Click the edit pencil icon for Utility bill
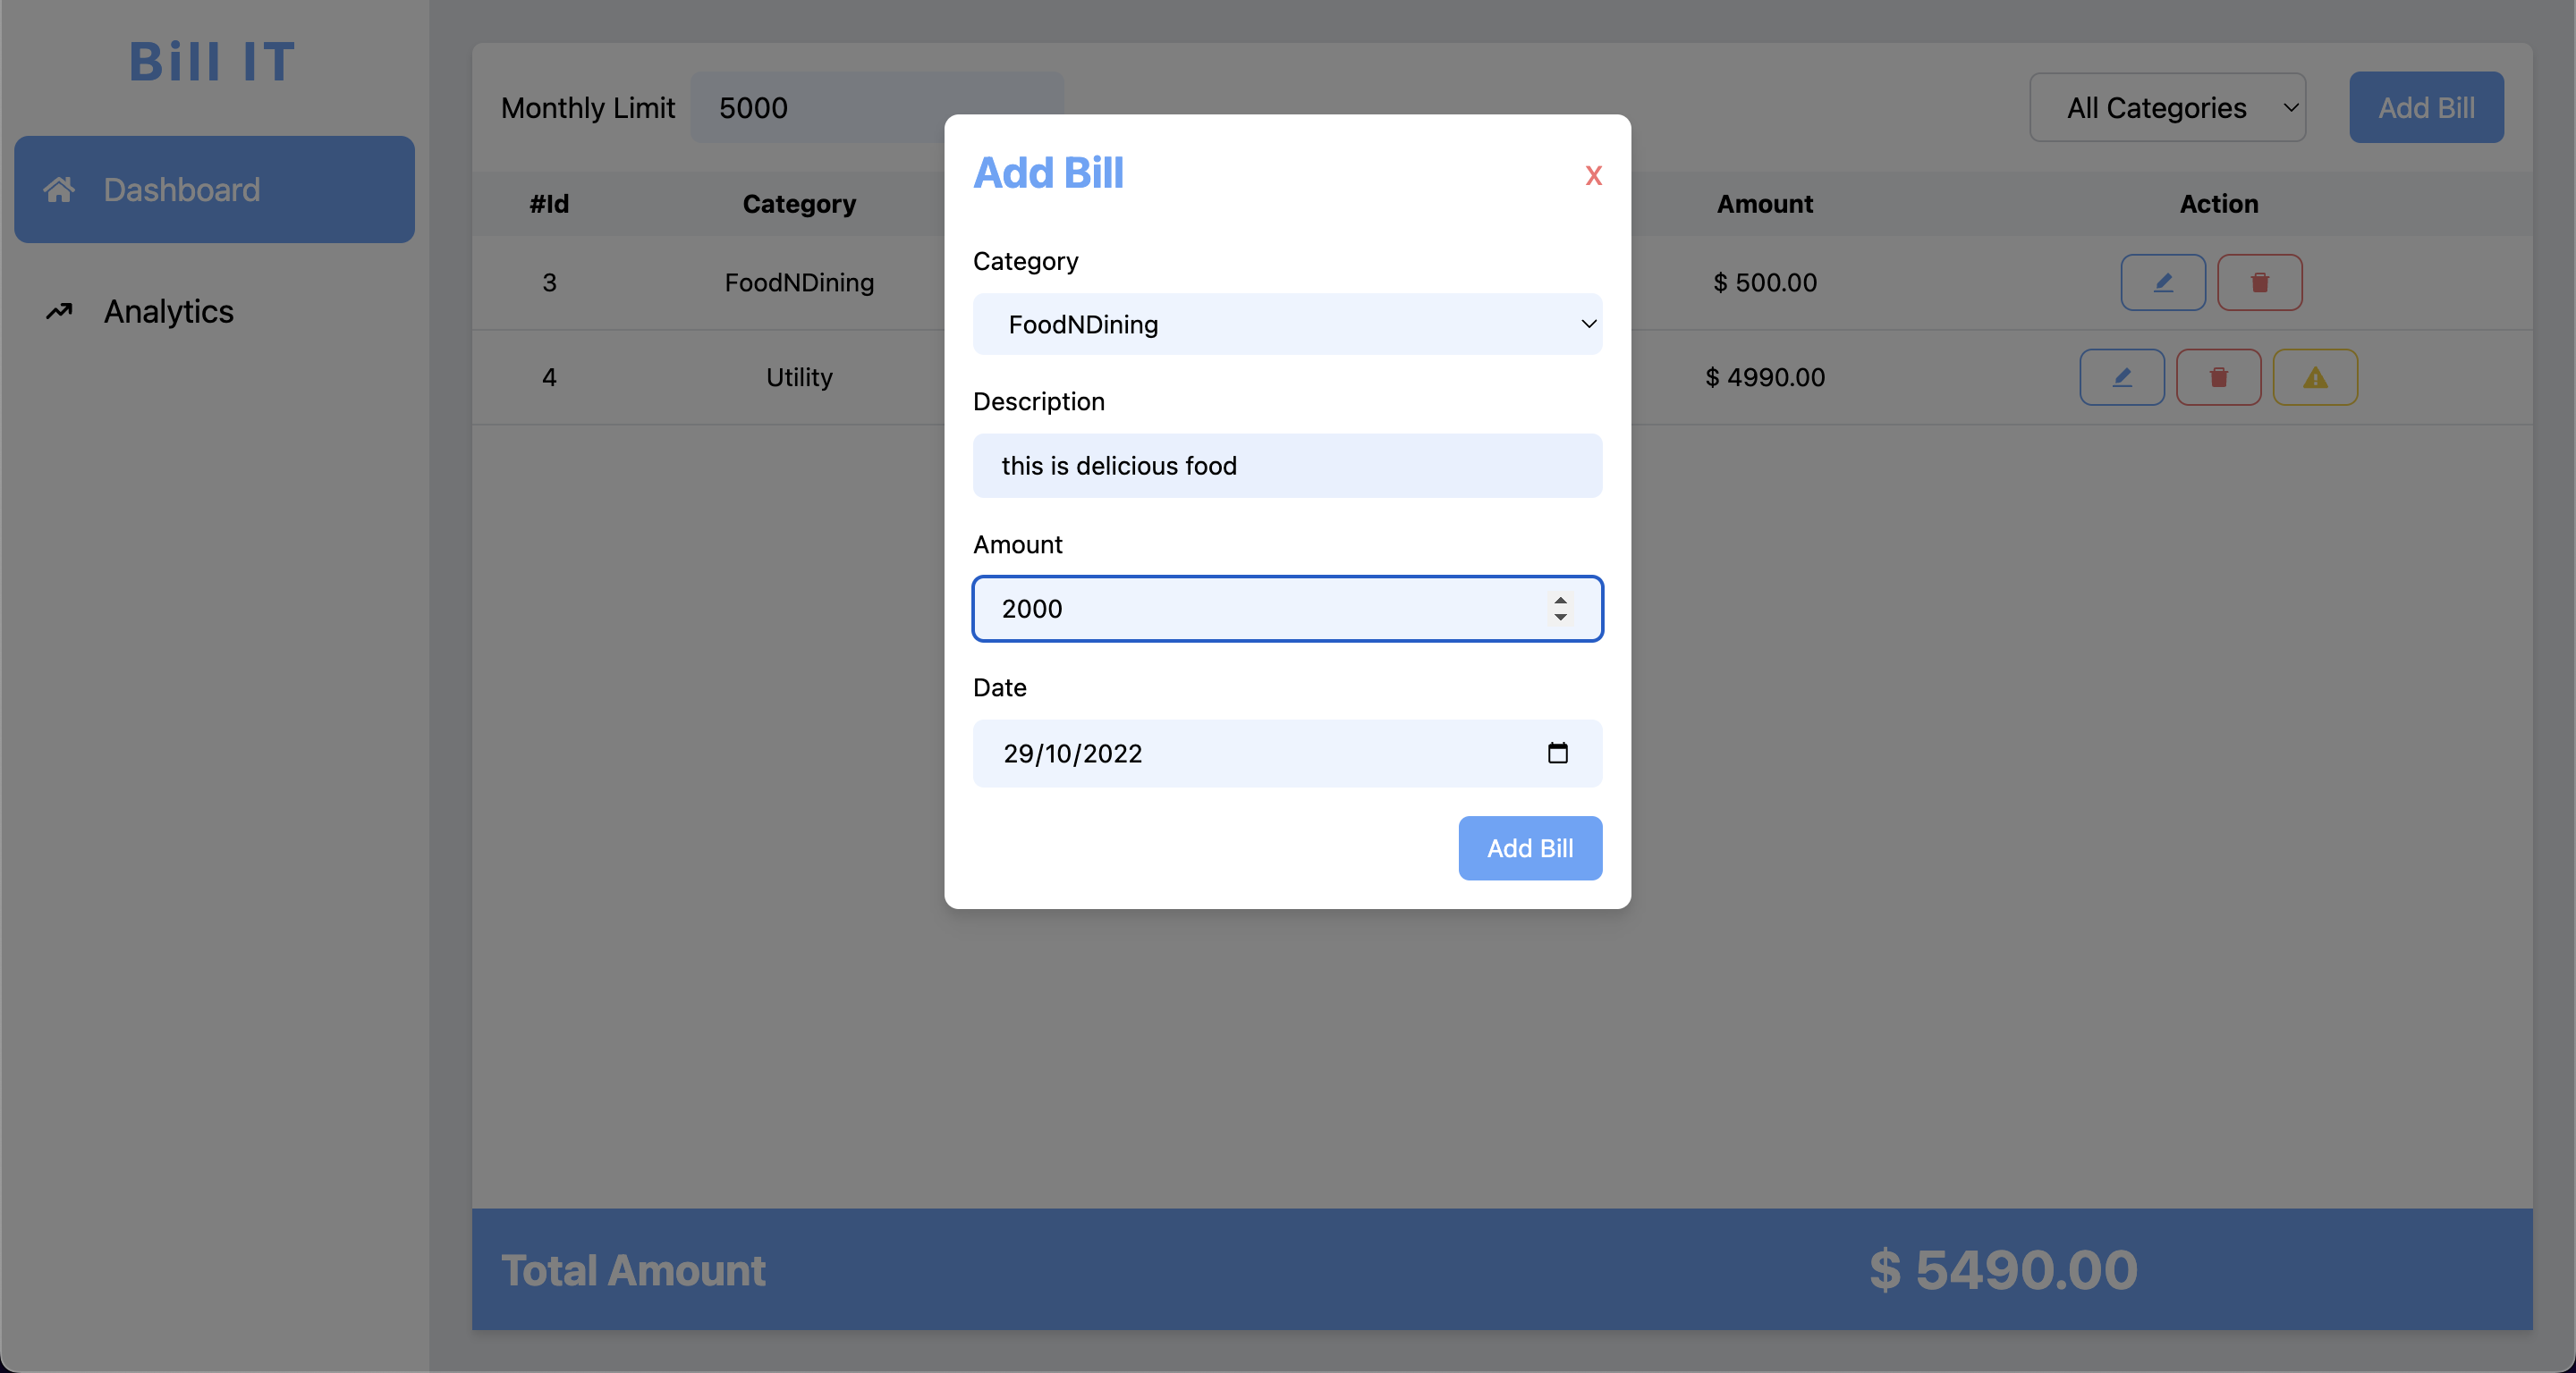The image size is (2576, 1373). [2121, 378]
